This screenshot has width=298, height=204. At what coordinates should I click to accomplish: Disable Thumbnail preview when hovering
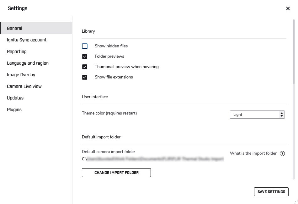click(85, 67)
